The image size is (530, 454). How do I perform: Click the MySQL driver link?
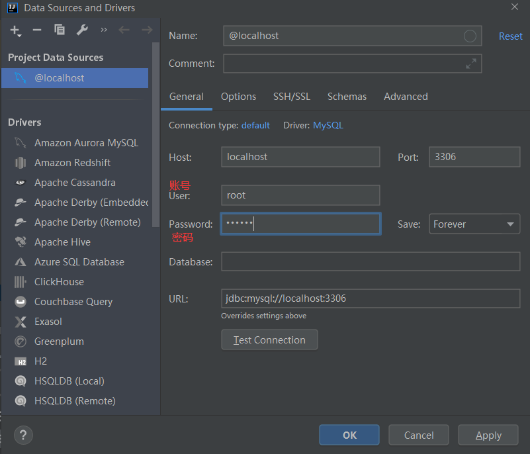point(328,125)
